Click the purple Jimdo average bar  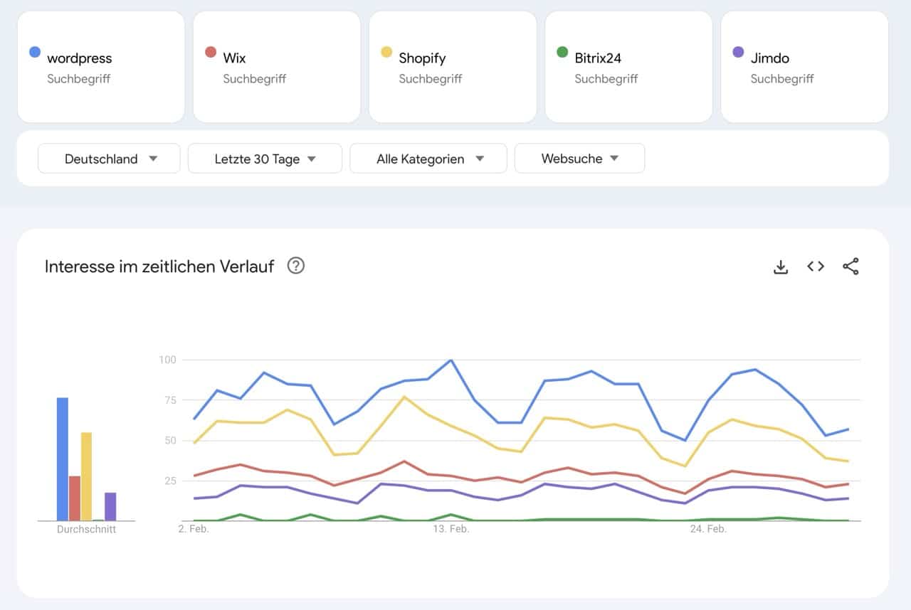(110, 507)
